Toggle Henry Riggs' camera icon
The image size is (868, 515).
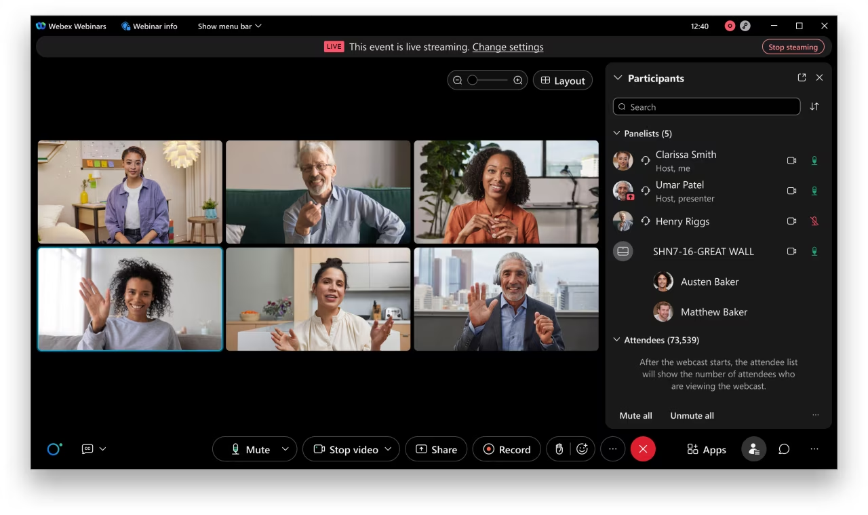(x=791, y=221)
